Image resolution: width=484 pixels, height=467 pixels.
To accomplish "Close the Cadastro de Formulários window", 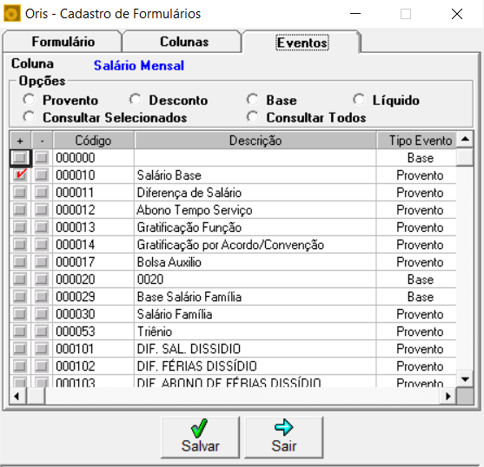I will coord(457,14).
